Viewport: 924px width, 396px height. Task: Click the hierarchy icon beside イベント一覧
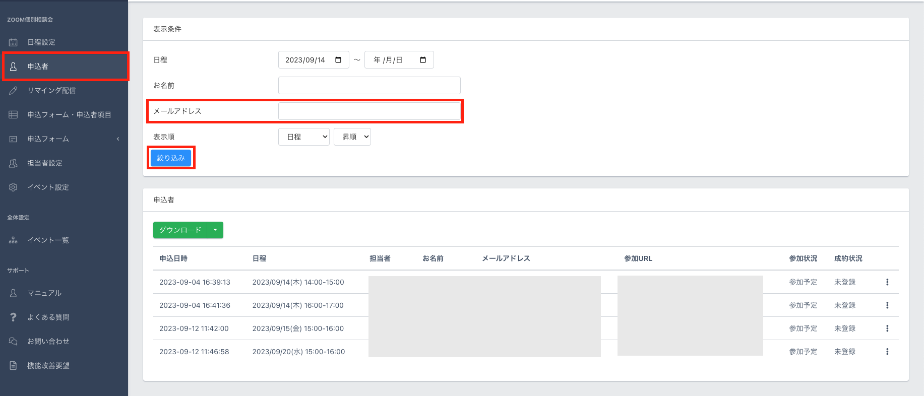(x=13, y=240)
